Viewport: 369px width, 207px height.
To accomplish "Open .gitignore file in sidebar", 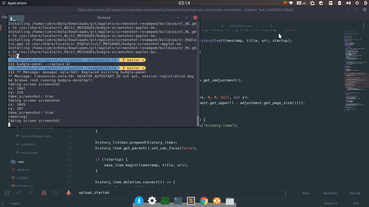I will [x=23, y=170].
